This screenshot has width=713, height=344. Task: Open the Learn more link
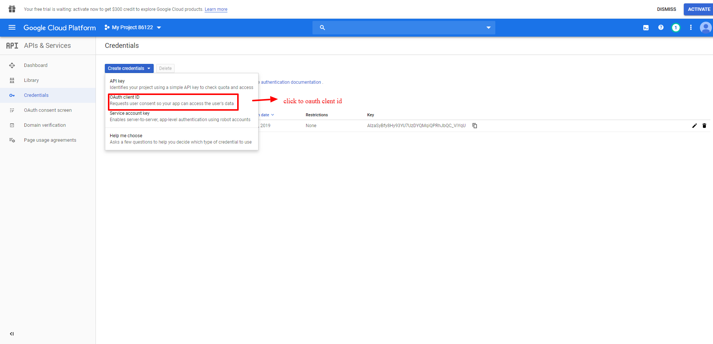pyautogui.click(x=216, y=9)
